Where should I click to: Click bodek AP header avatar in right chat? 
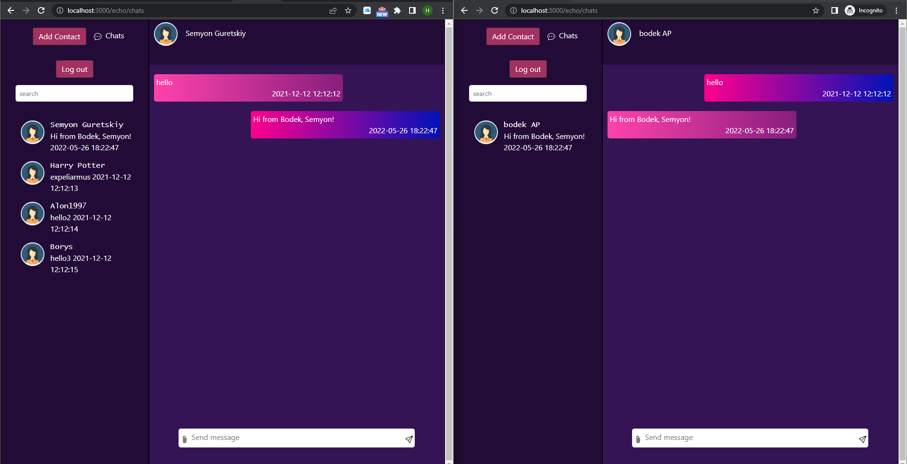pos(619,34)
